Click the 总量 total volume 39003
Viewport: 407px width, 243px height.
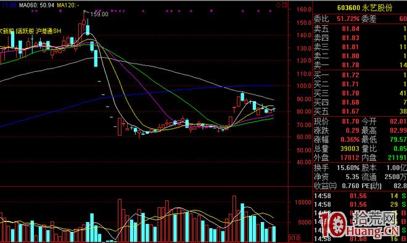[350, 149]
